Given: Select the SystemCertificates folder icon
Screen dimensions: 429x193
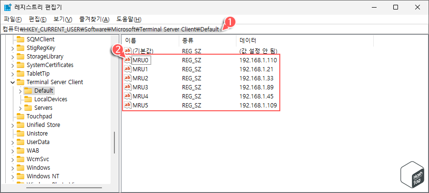Looking at the screenshot, I should (20, 65).
